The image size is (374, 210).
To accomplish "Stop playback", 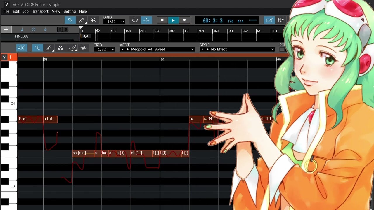I will (162, 20).
